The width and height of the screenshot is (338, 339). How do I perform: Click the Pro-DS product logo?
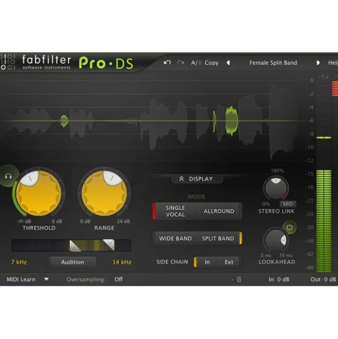point(106,63)
